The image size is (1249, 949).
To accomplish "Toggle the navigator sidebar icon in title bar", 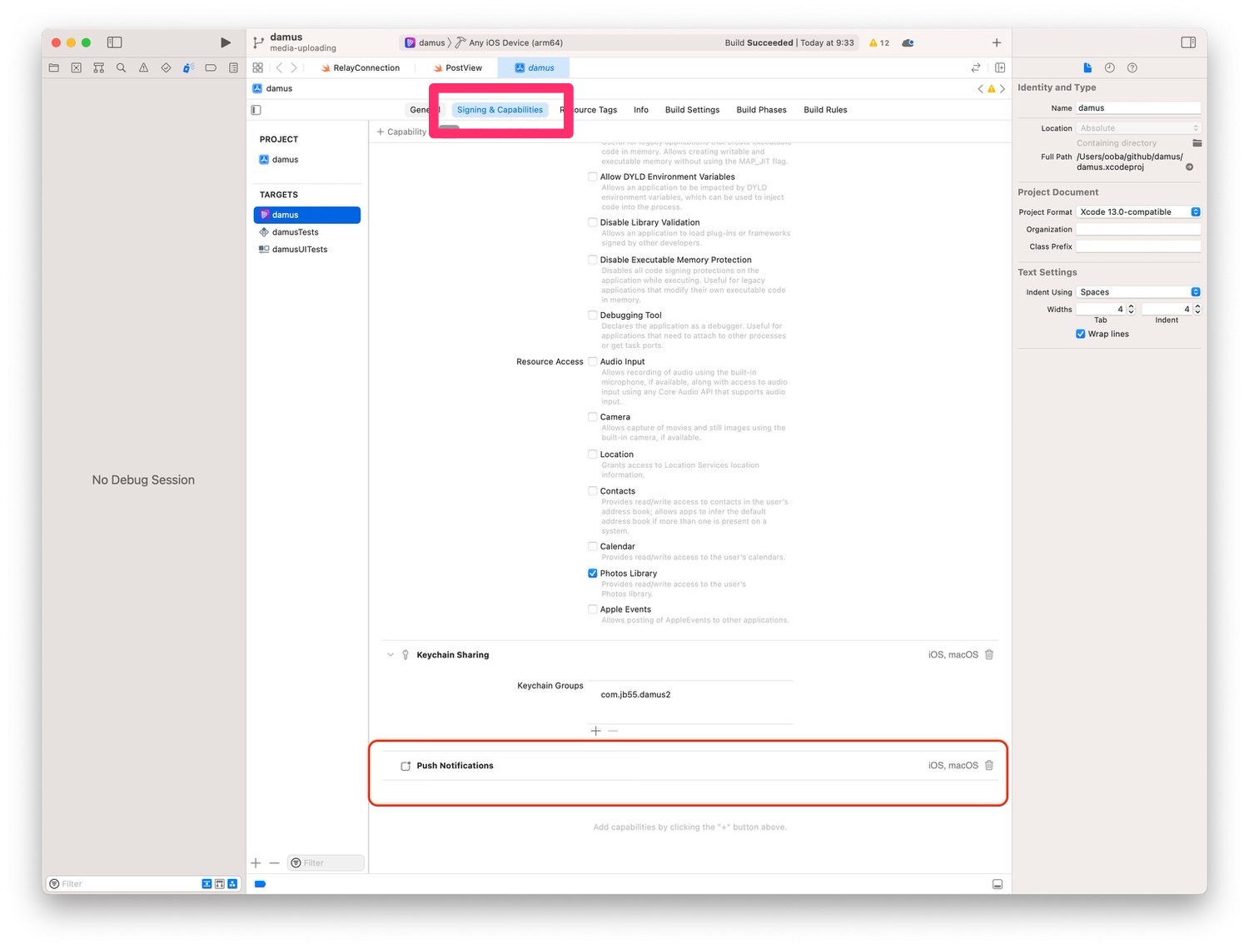I will (x=115, y=42).
